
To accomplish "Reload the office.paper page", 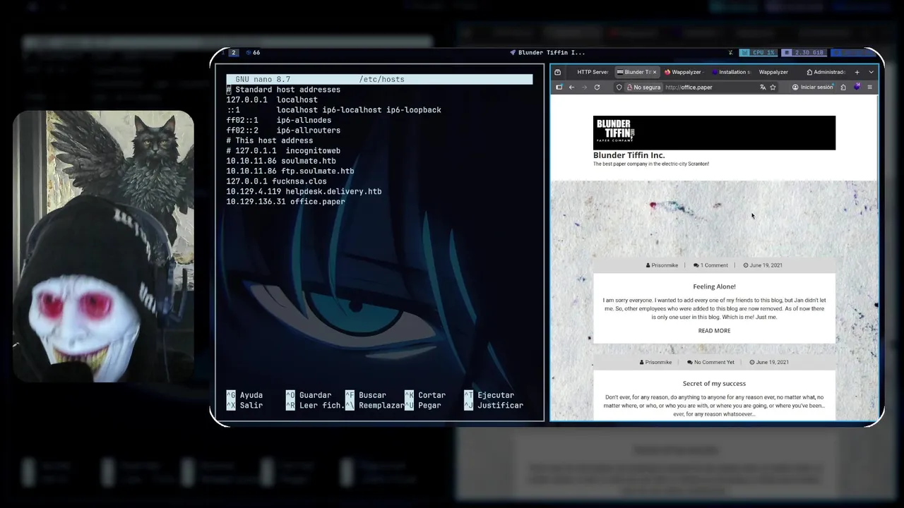I will coord(597,87).
